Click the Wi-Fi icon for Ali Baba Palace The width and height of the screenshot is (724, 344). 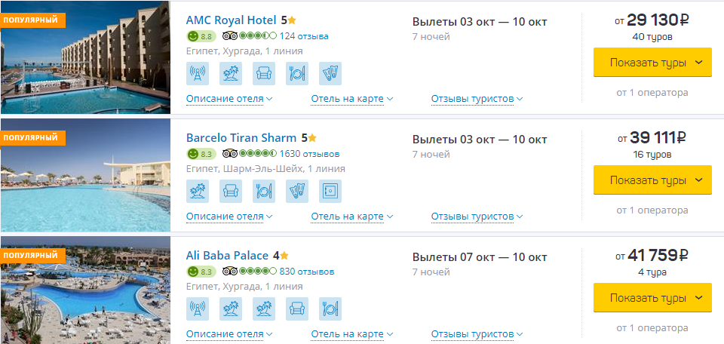tap(198, 309)
